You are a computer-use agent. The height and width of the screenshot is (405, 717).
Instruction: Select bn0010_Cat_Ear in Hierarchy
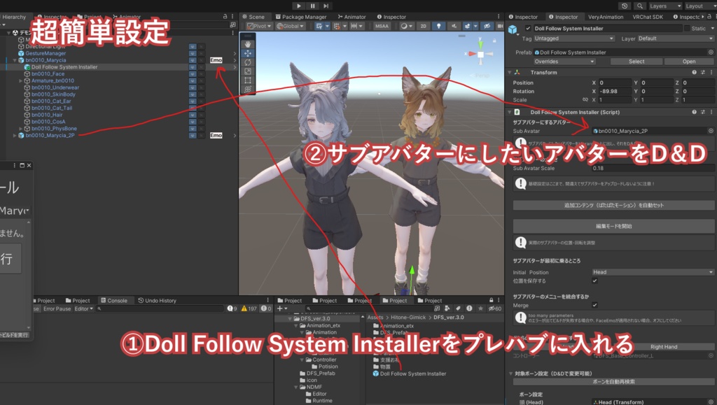click(x=51, y=101)
